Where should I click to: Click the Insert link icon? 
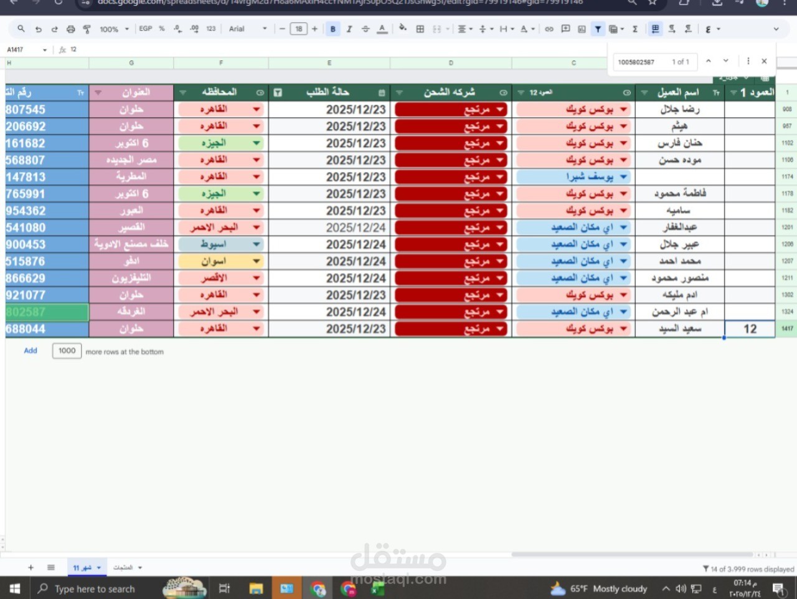click(x=549, y=29)
